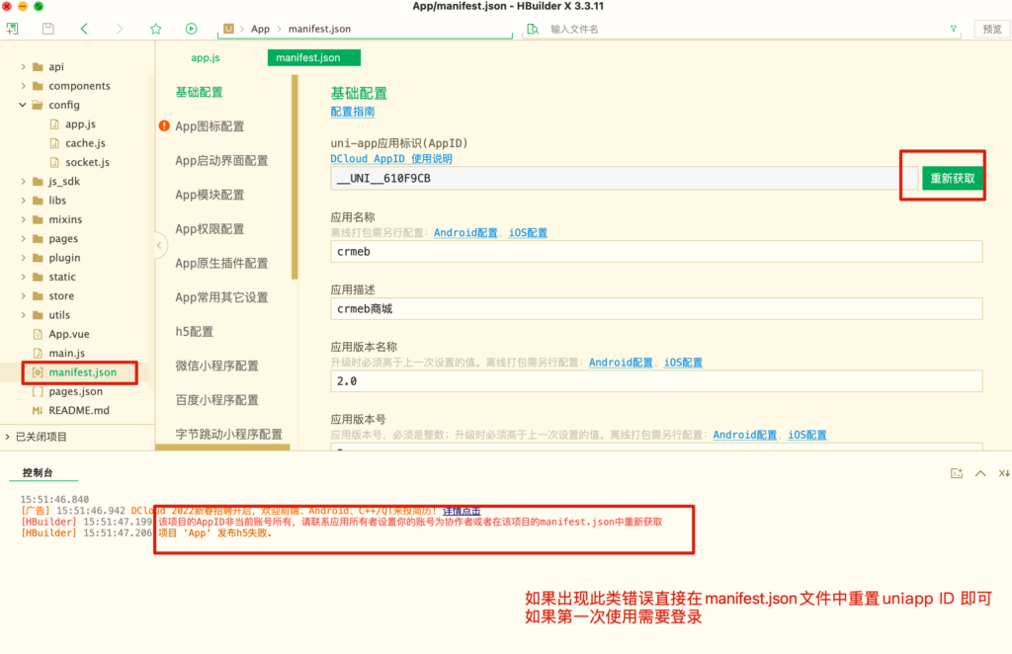Expand the static folder

pos(24,277)
